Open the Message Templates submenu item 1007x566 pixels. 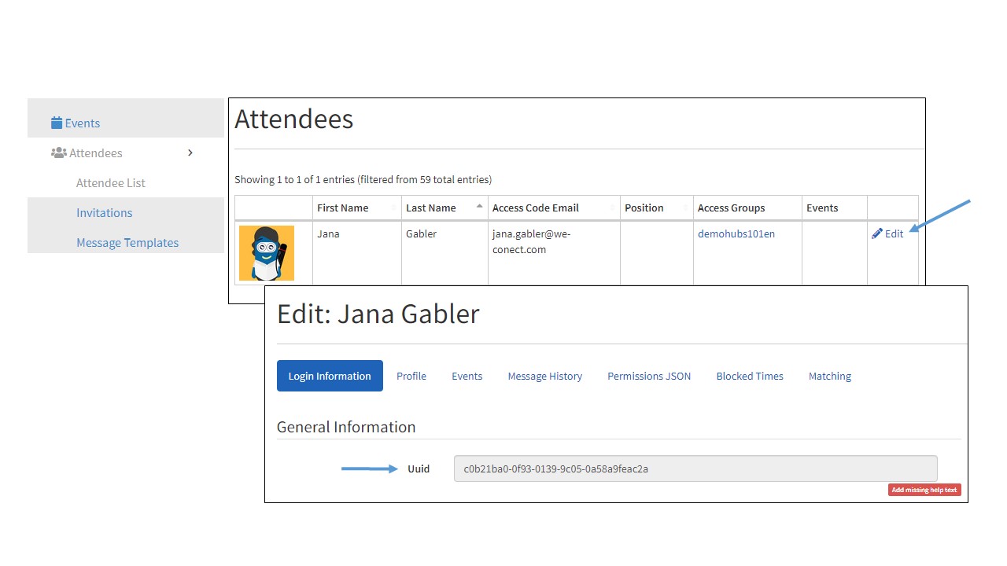tap(127, 242)
